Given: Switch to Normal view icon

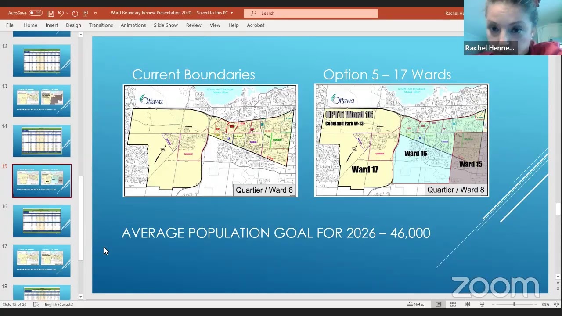Looking at the screenshot, I should click(438, 304).
